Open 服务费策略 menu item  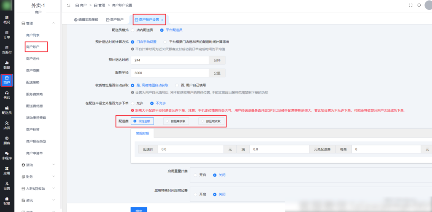35,94
